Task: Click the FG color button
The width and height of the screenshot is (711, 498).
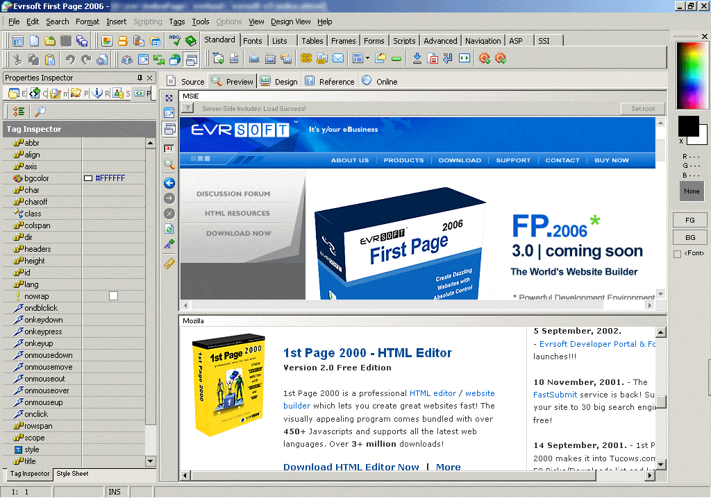Action: click(690, 220)
